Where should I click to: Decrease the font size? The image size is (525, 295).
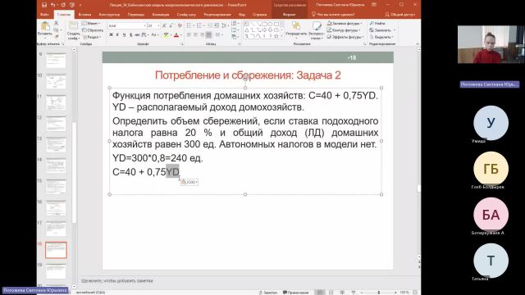pyautogui.click(x=171, y=25)
